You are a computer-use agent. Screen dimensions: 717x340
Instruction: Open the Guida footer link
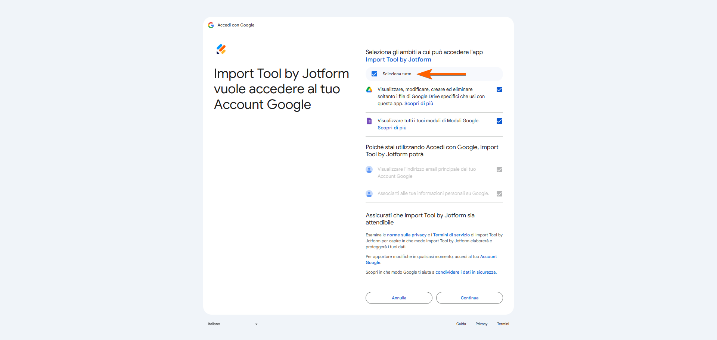tap(461, 324)
